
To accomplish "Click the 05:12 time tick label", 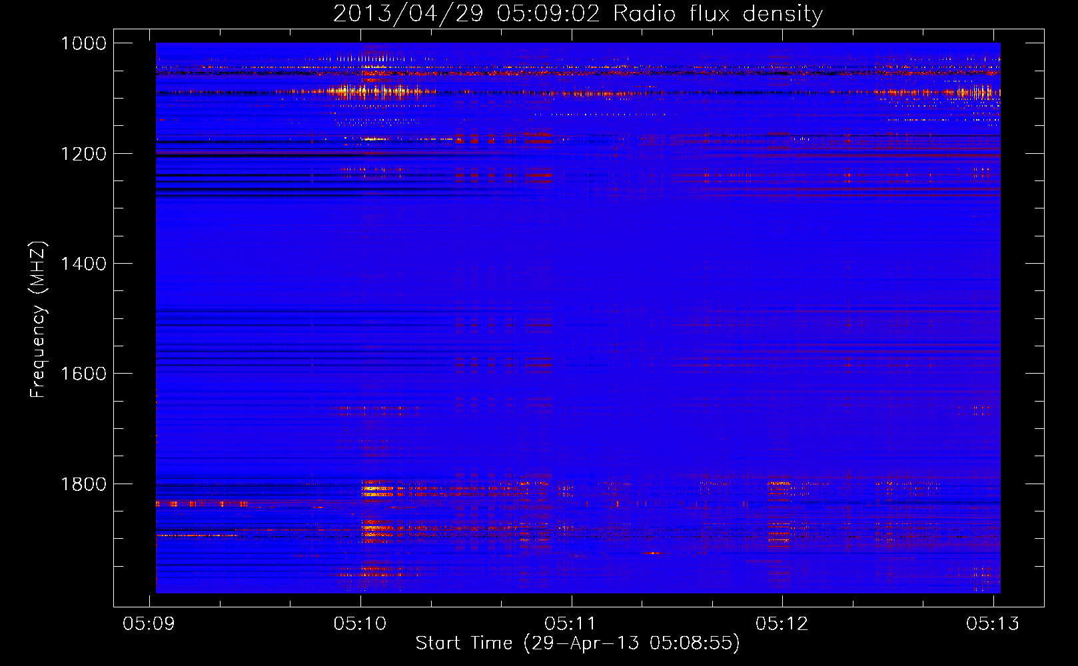I will [782, 623].
